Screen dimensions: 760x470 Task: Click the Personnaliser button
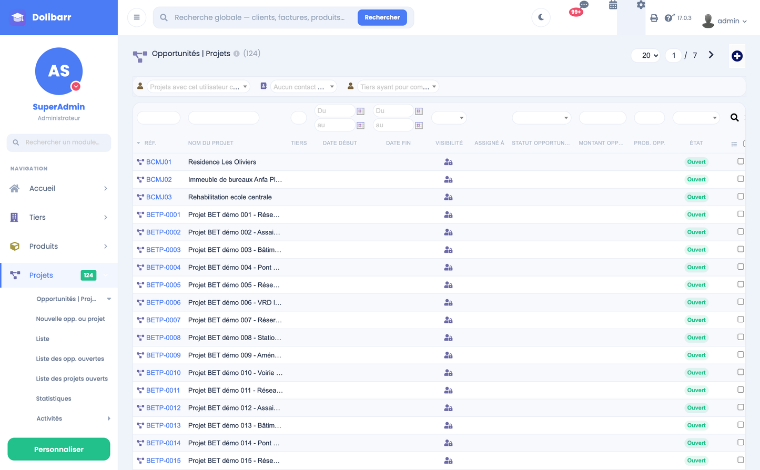click(x=59, y=449)
